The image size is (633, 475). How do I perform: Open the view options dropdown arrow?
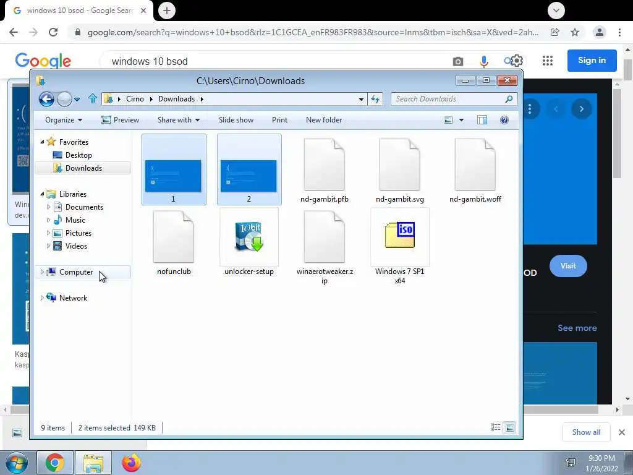461,120
